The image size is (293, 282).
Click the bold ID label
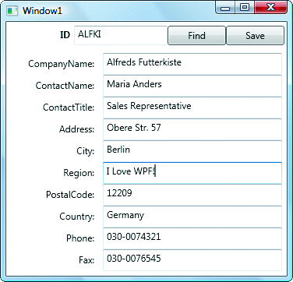65,35
